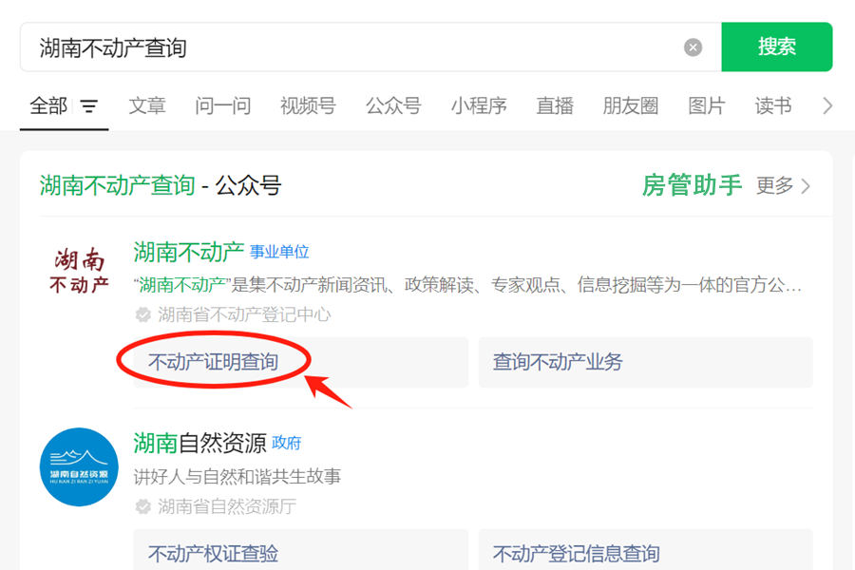Go to the 朋友圈 tab
This screenshot has height=570, width=855.
point(631,105)
